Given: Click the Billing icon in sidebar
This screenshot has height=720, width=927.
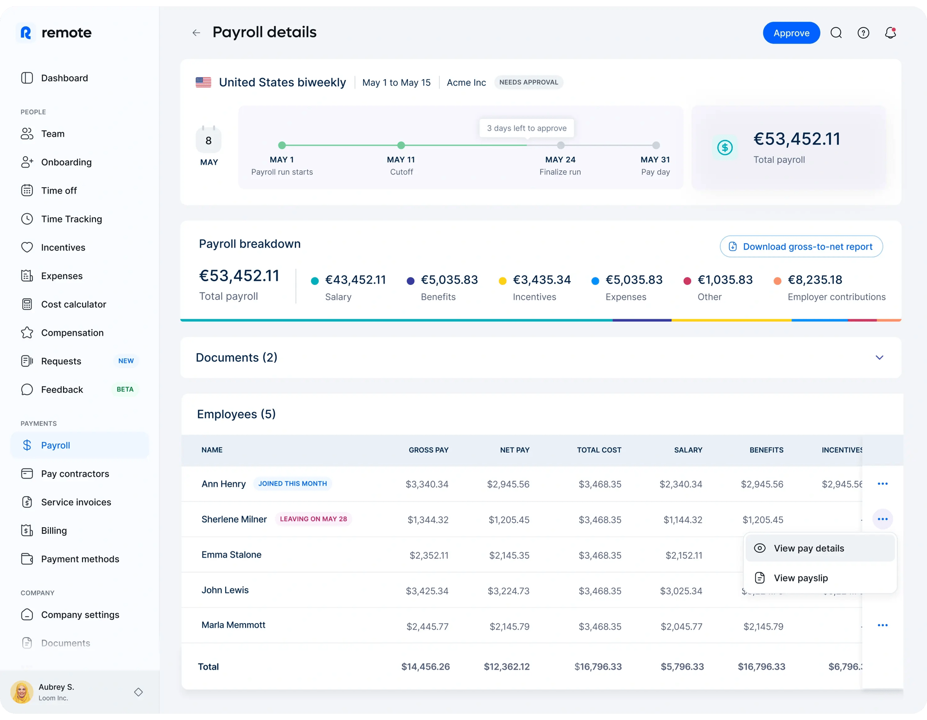Looking at the screenshot, I should pos(27,531).
